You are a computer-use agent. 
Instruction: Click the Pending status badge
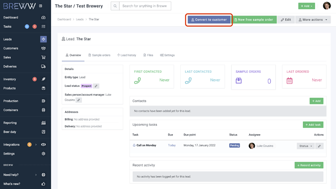(234, 145)
